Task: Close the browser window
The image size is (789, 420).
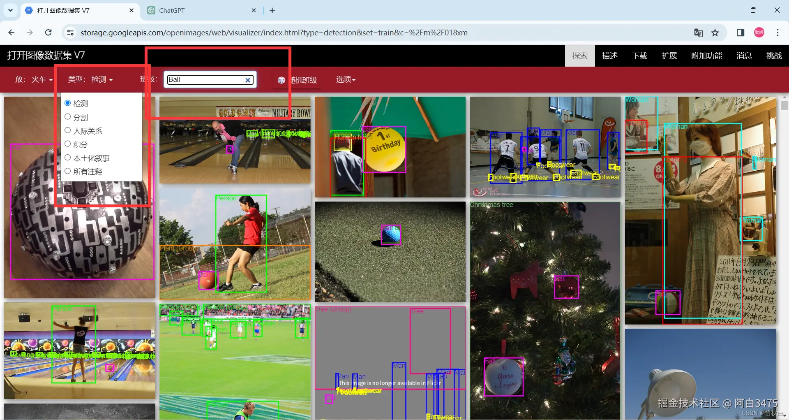Action: [777, 10]
